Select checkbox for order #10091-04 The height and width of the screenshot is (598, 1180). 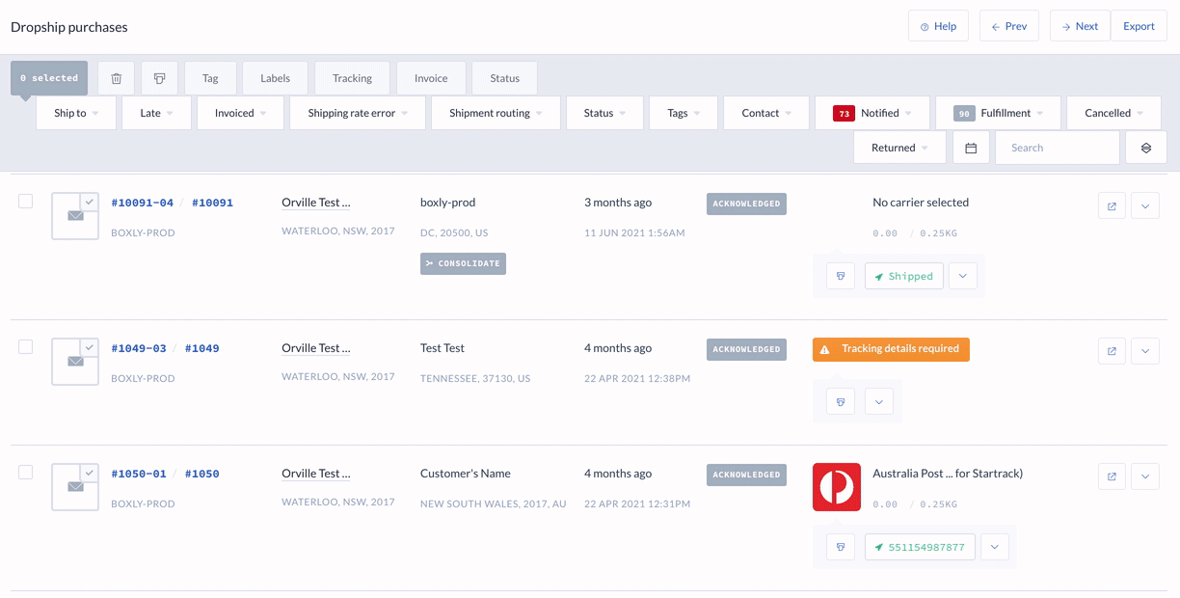(x=26, y=201)
